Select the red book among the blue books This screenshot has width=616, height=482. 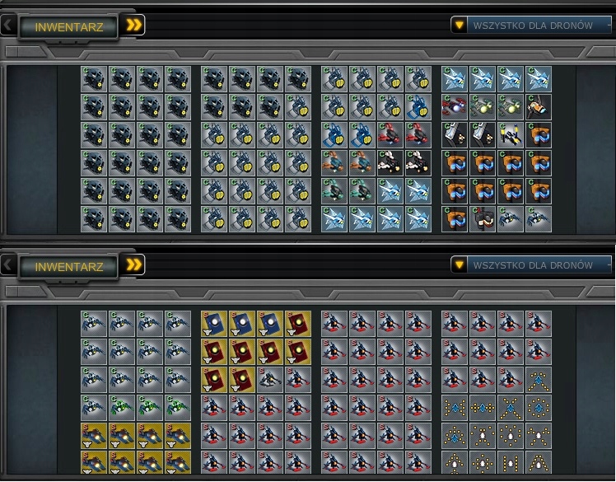pos(298,324)
